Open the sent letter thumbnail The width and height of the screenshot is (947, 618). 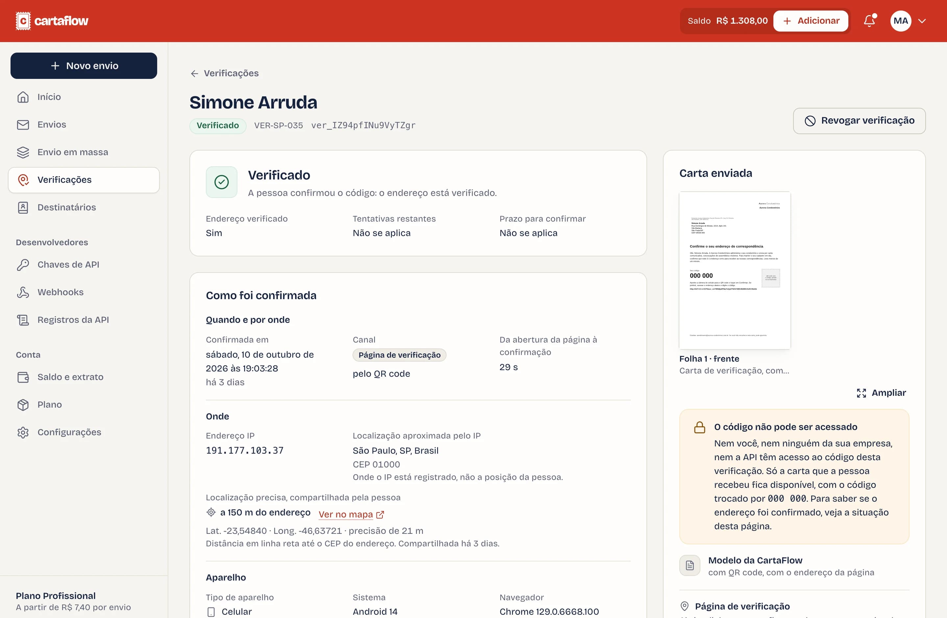tap(735, 271)
